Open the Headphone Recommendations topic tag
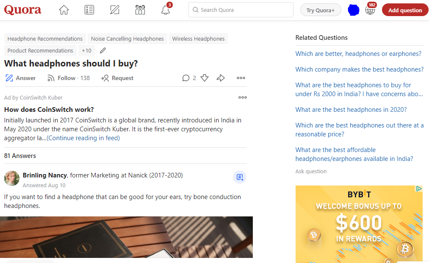 click(x=45, y=39)
